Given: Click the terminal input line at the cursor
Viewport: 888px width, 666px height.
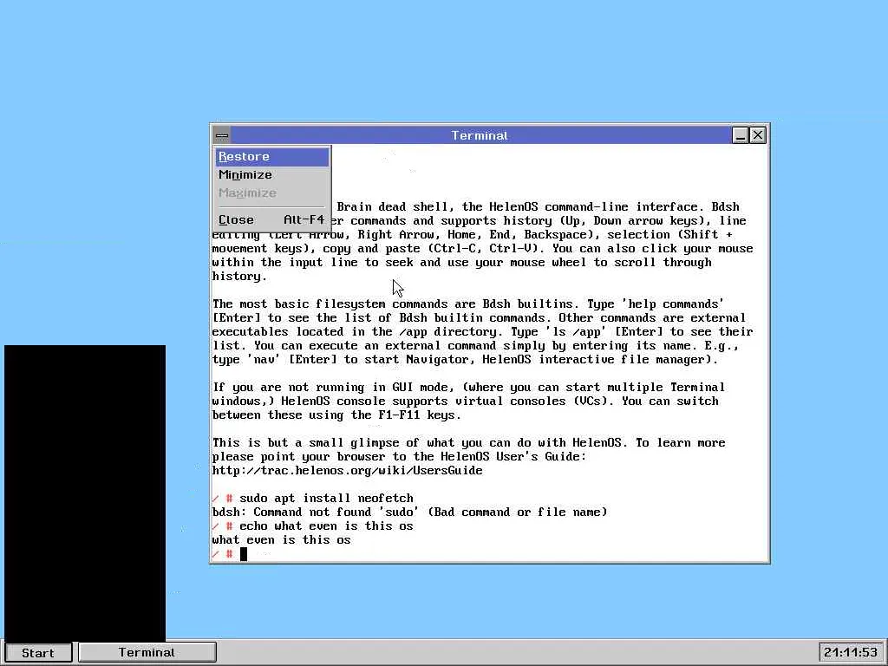Looking at the screenshot, I should [x=244, y=554].
